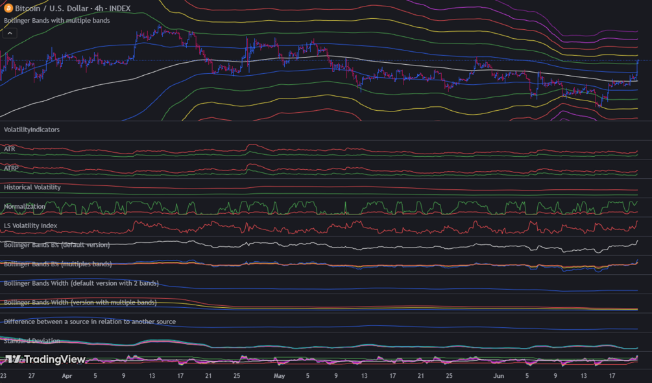This screenshot has width=652, height=383.
Task: Select the VolatilityIndicators pane label
Action: [32, 130]
